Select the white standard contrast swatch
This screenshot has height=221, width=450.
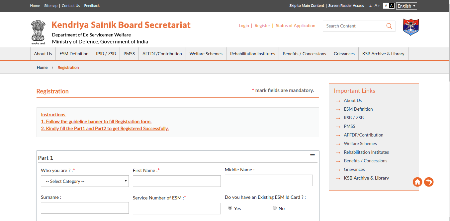[x=386, y=6]
